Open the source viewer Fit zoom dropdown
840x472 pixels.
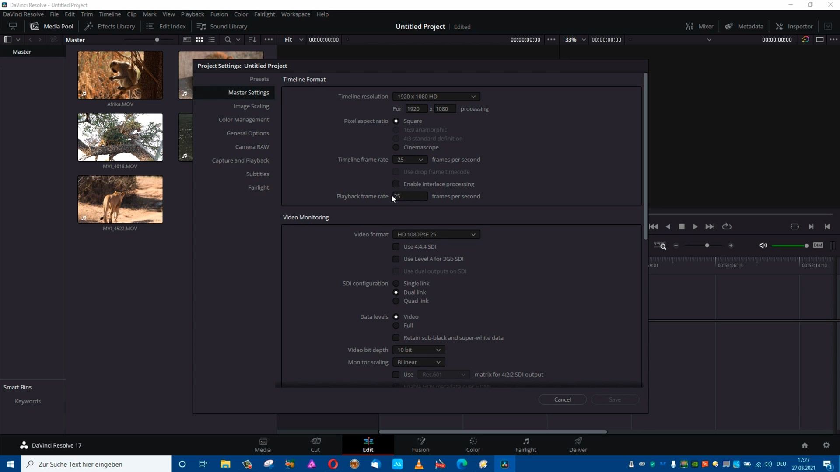[x=294, y=39]
